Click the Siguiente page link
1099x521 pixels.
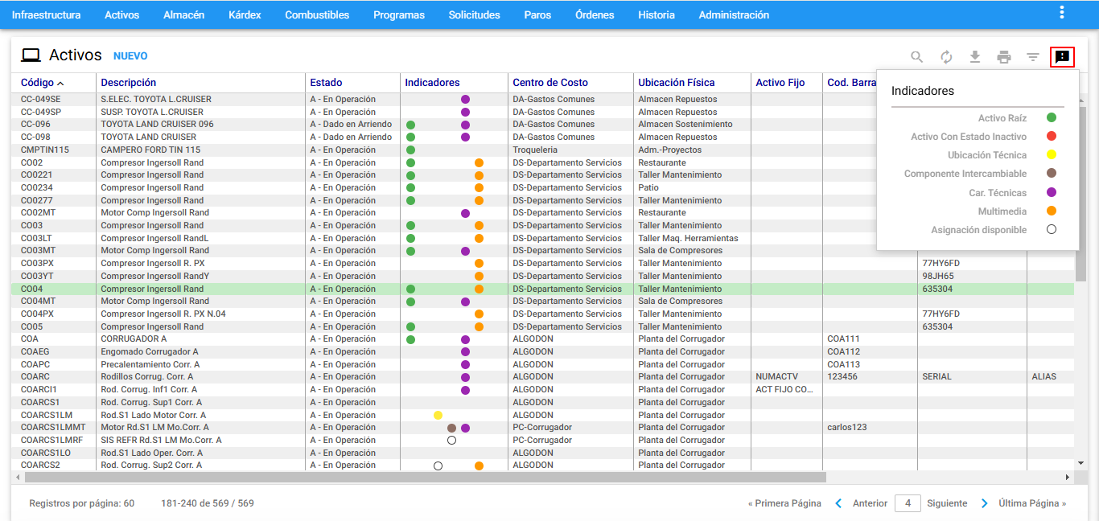point(947,503)
